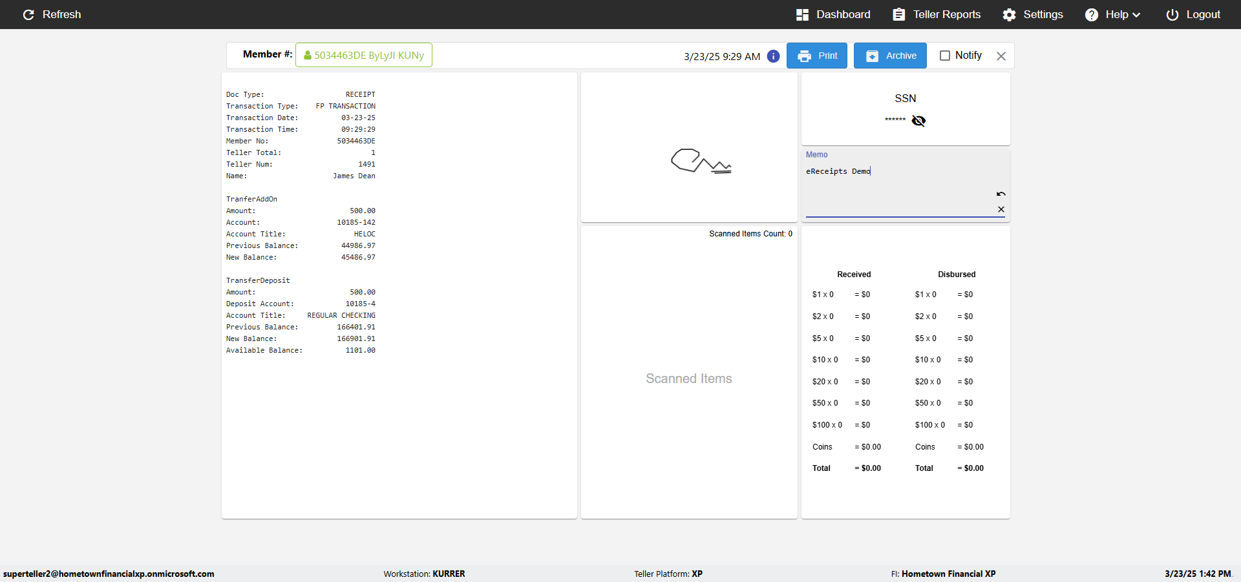Click superteller2 email in status bar
The width and height of the screenshot is (1241, 582).
(109, 574)
